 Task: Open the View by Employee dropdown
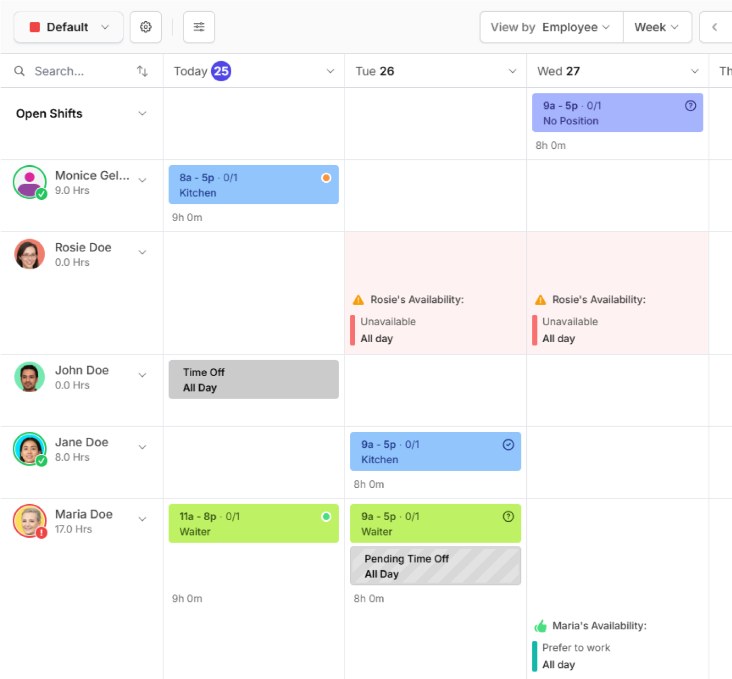point(551,27)
